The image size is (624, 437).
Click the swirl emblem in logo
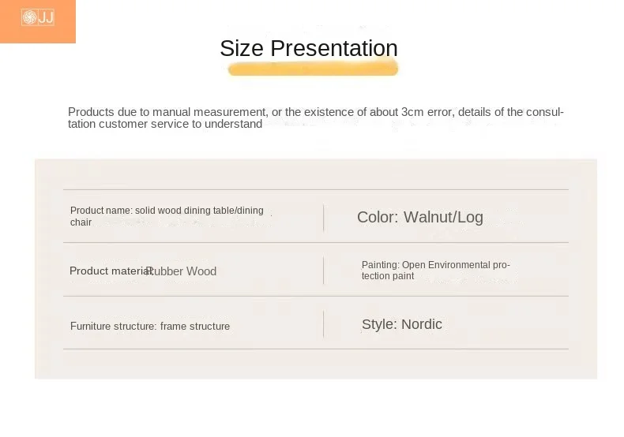coord(29,17)
